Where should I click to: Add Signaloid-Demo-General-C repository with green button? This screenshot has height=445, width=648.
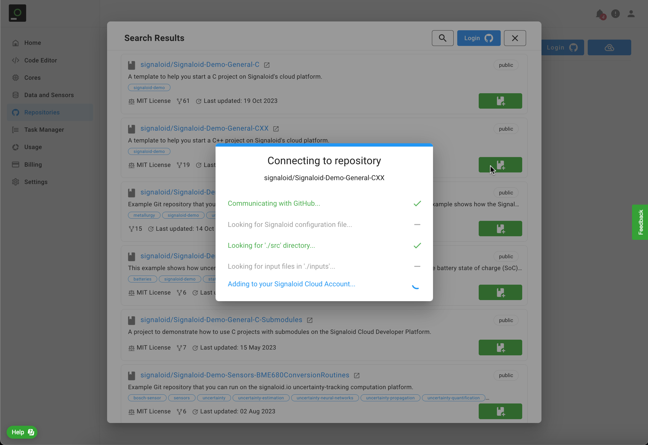pos(500,101)
